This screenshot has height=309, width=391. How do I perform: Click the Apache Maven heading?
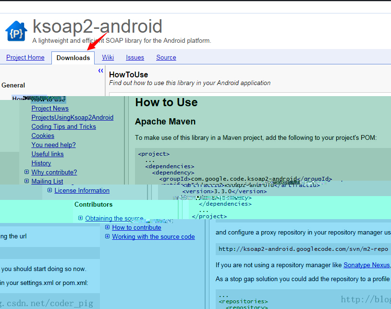165,122
